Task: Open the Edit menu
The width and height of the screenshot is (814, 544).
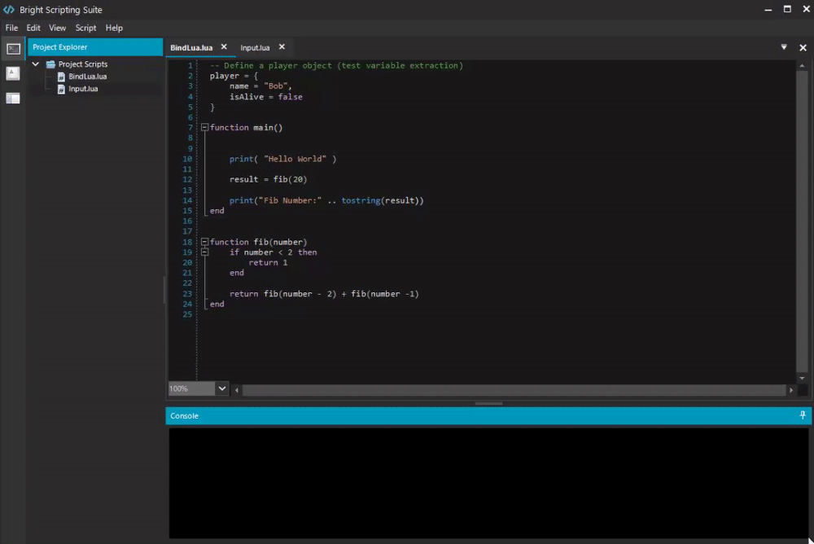Action: tap(33, 28)
